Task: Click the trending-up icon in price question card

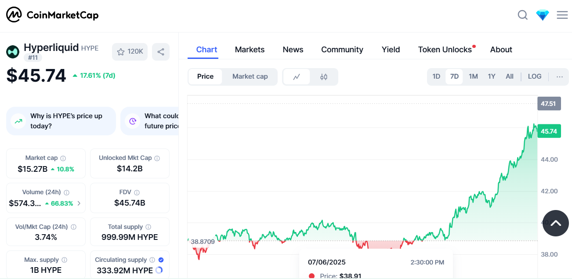Action: point(18,121)
